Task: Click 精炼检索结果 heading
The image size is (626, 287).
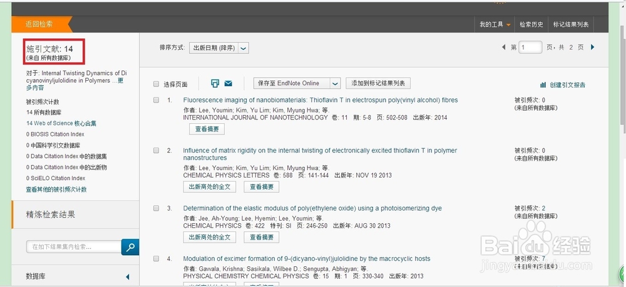Action: 50,214
